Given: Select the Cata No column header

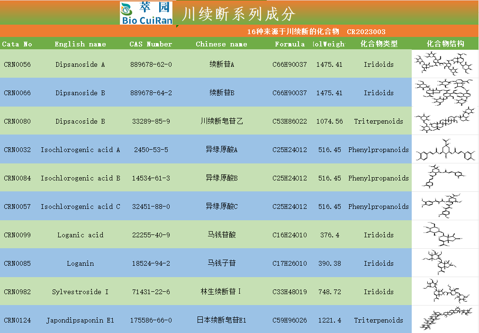Looking at the screenshot, I should pyautogui.click(x=17, y=44).
